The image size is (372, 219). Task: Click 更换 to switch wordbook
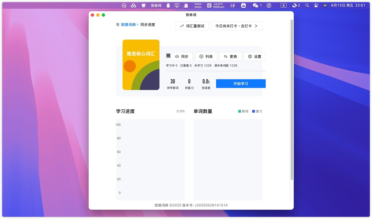pos(230,56)
